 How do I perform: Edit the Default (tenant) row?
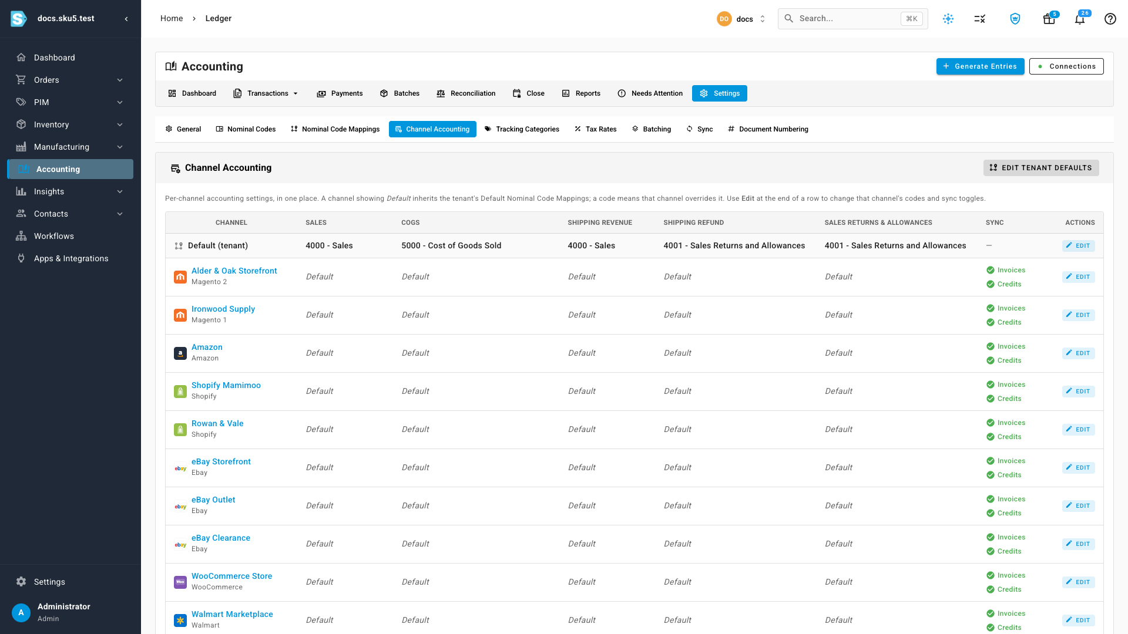(x=1078, y=246)
